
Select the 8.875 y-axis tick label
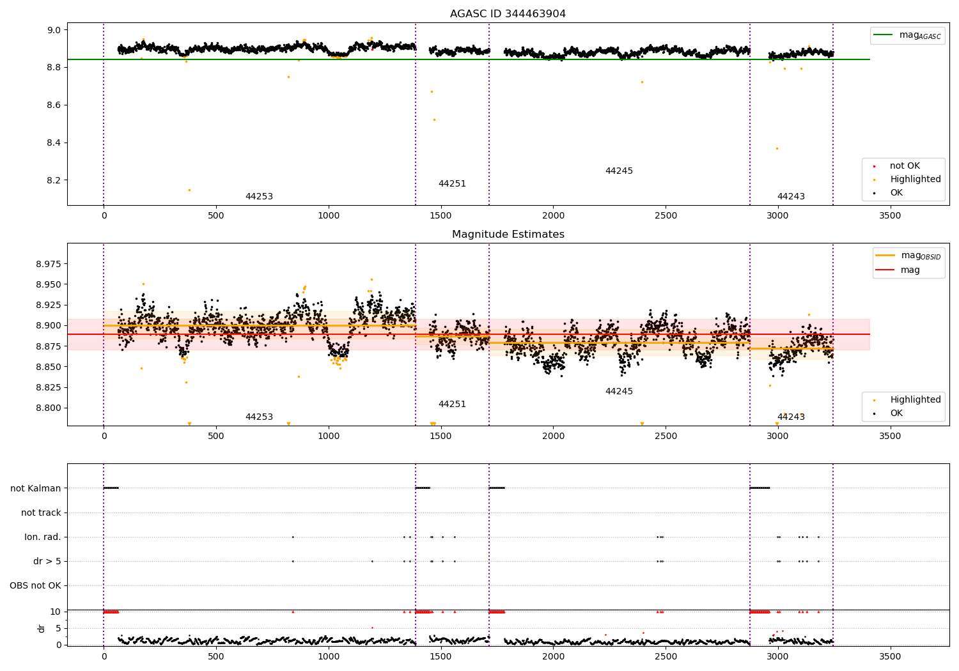pyautogui.click(x=48, y=346)
